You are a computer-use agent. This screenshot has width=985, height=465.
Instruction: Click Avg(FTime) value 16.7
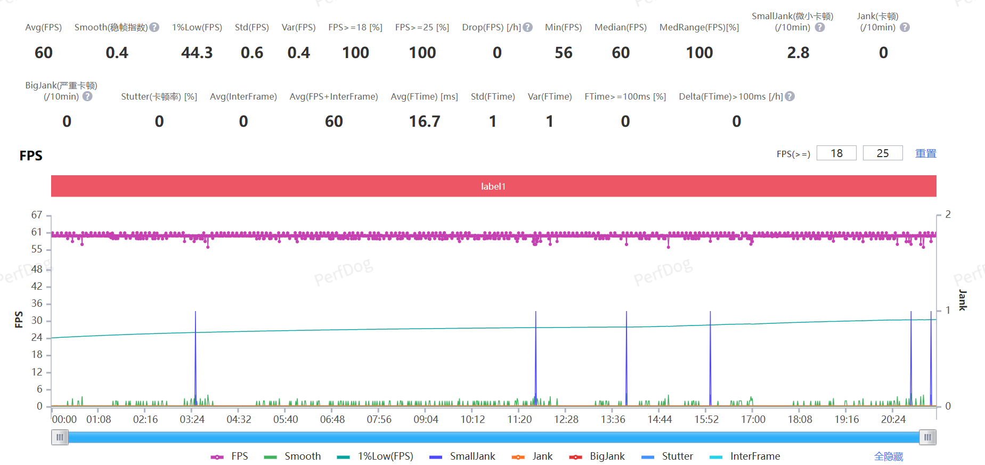(x=425, y=121)
